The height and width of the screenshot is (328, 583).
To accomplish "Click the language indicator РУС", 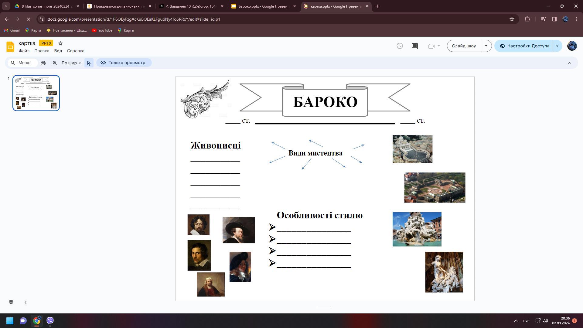I will 527,321.
